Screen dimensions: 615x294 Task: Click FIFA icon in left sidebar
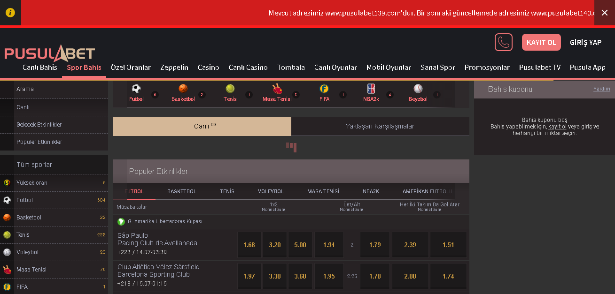(7, 287)
